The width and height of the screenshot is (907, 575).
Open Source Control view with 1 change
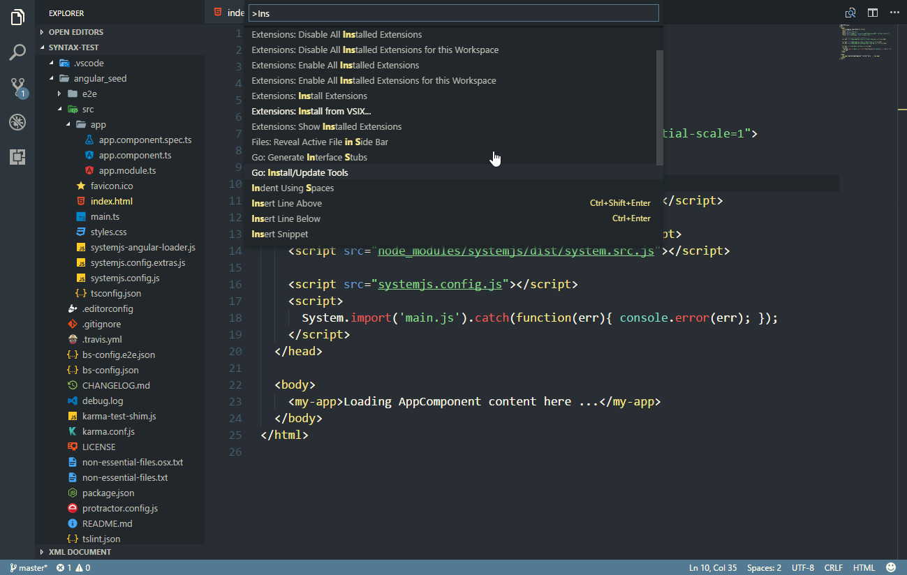[x=18, y=87]
